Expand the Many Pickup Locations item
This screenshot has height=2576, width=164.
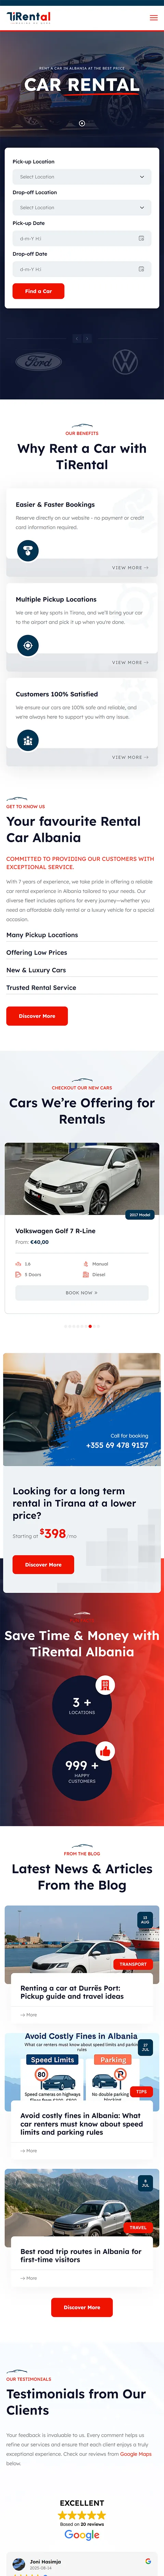82,935
